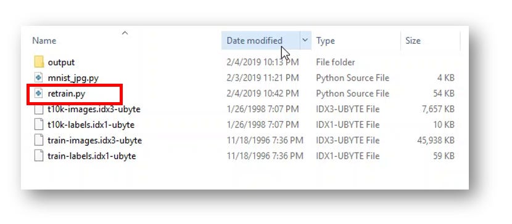The width and height of the screenshot is (512, 224).
Task: Click the train-images.idx3-ubyte file icon
Action: (x=39, y=140)
